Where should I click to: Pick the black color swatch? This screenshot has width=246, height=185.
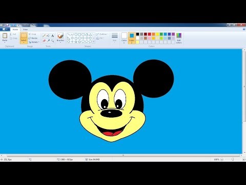click(138, 34)
